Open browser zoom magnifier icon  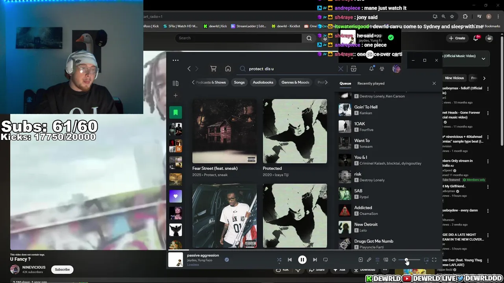click(x=443, y=17)
